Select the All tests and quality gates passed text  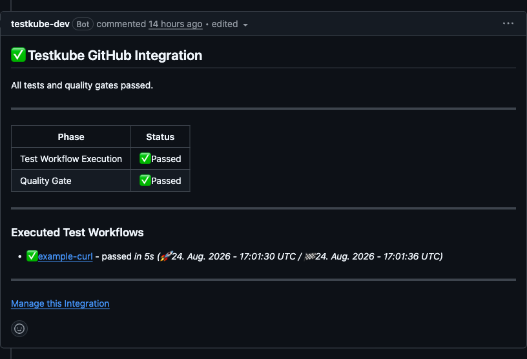[82, 85]
